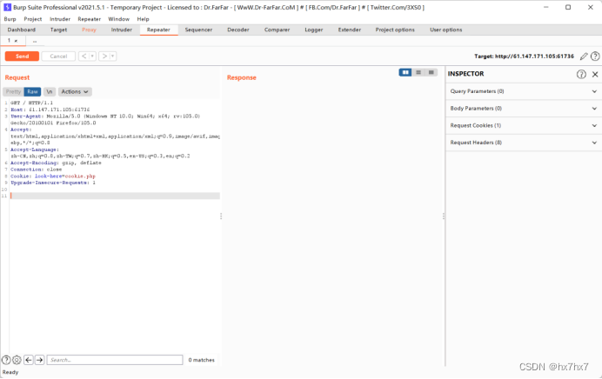This screenshot has width=602, height=379.
Task: Click the Response/Inspector pane divider handle
Action: tap(444, 216)
